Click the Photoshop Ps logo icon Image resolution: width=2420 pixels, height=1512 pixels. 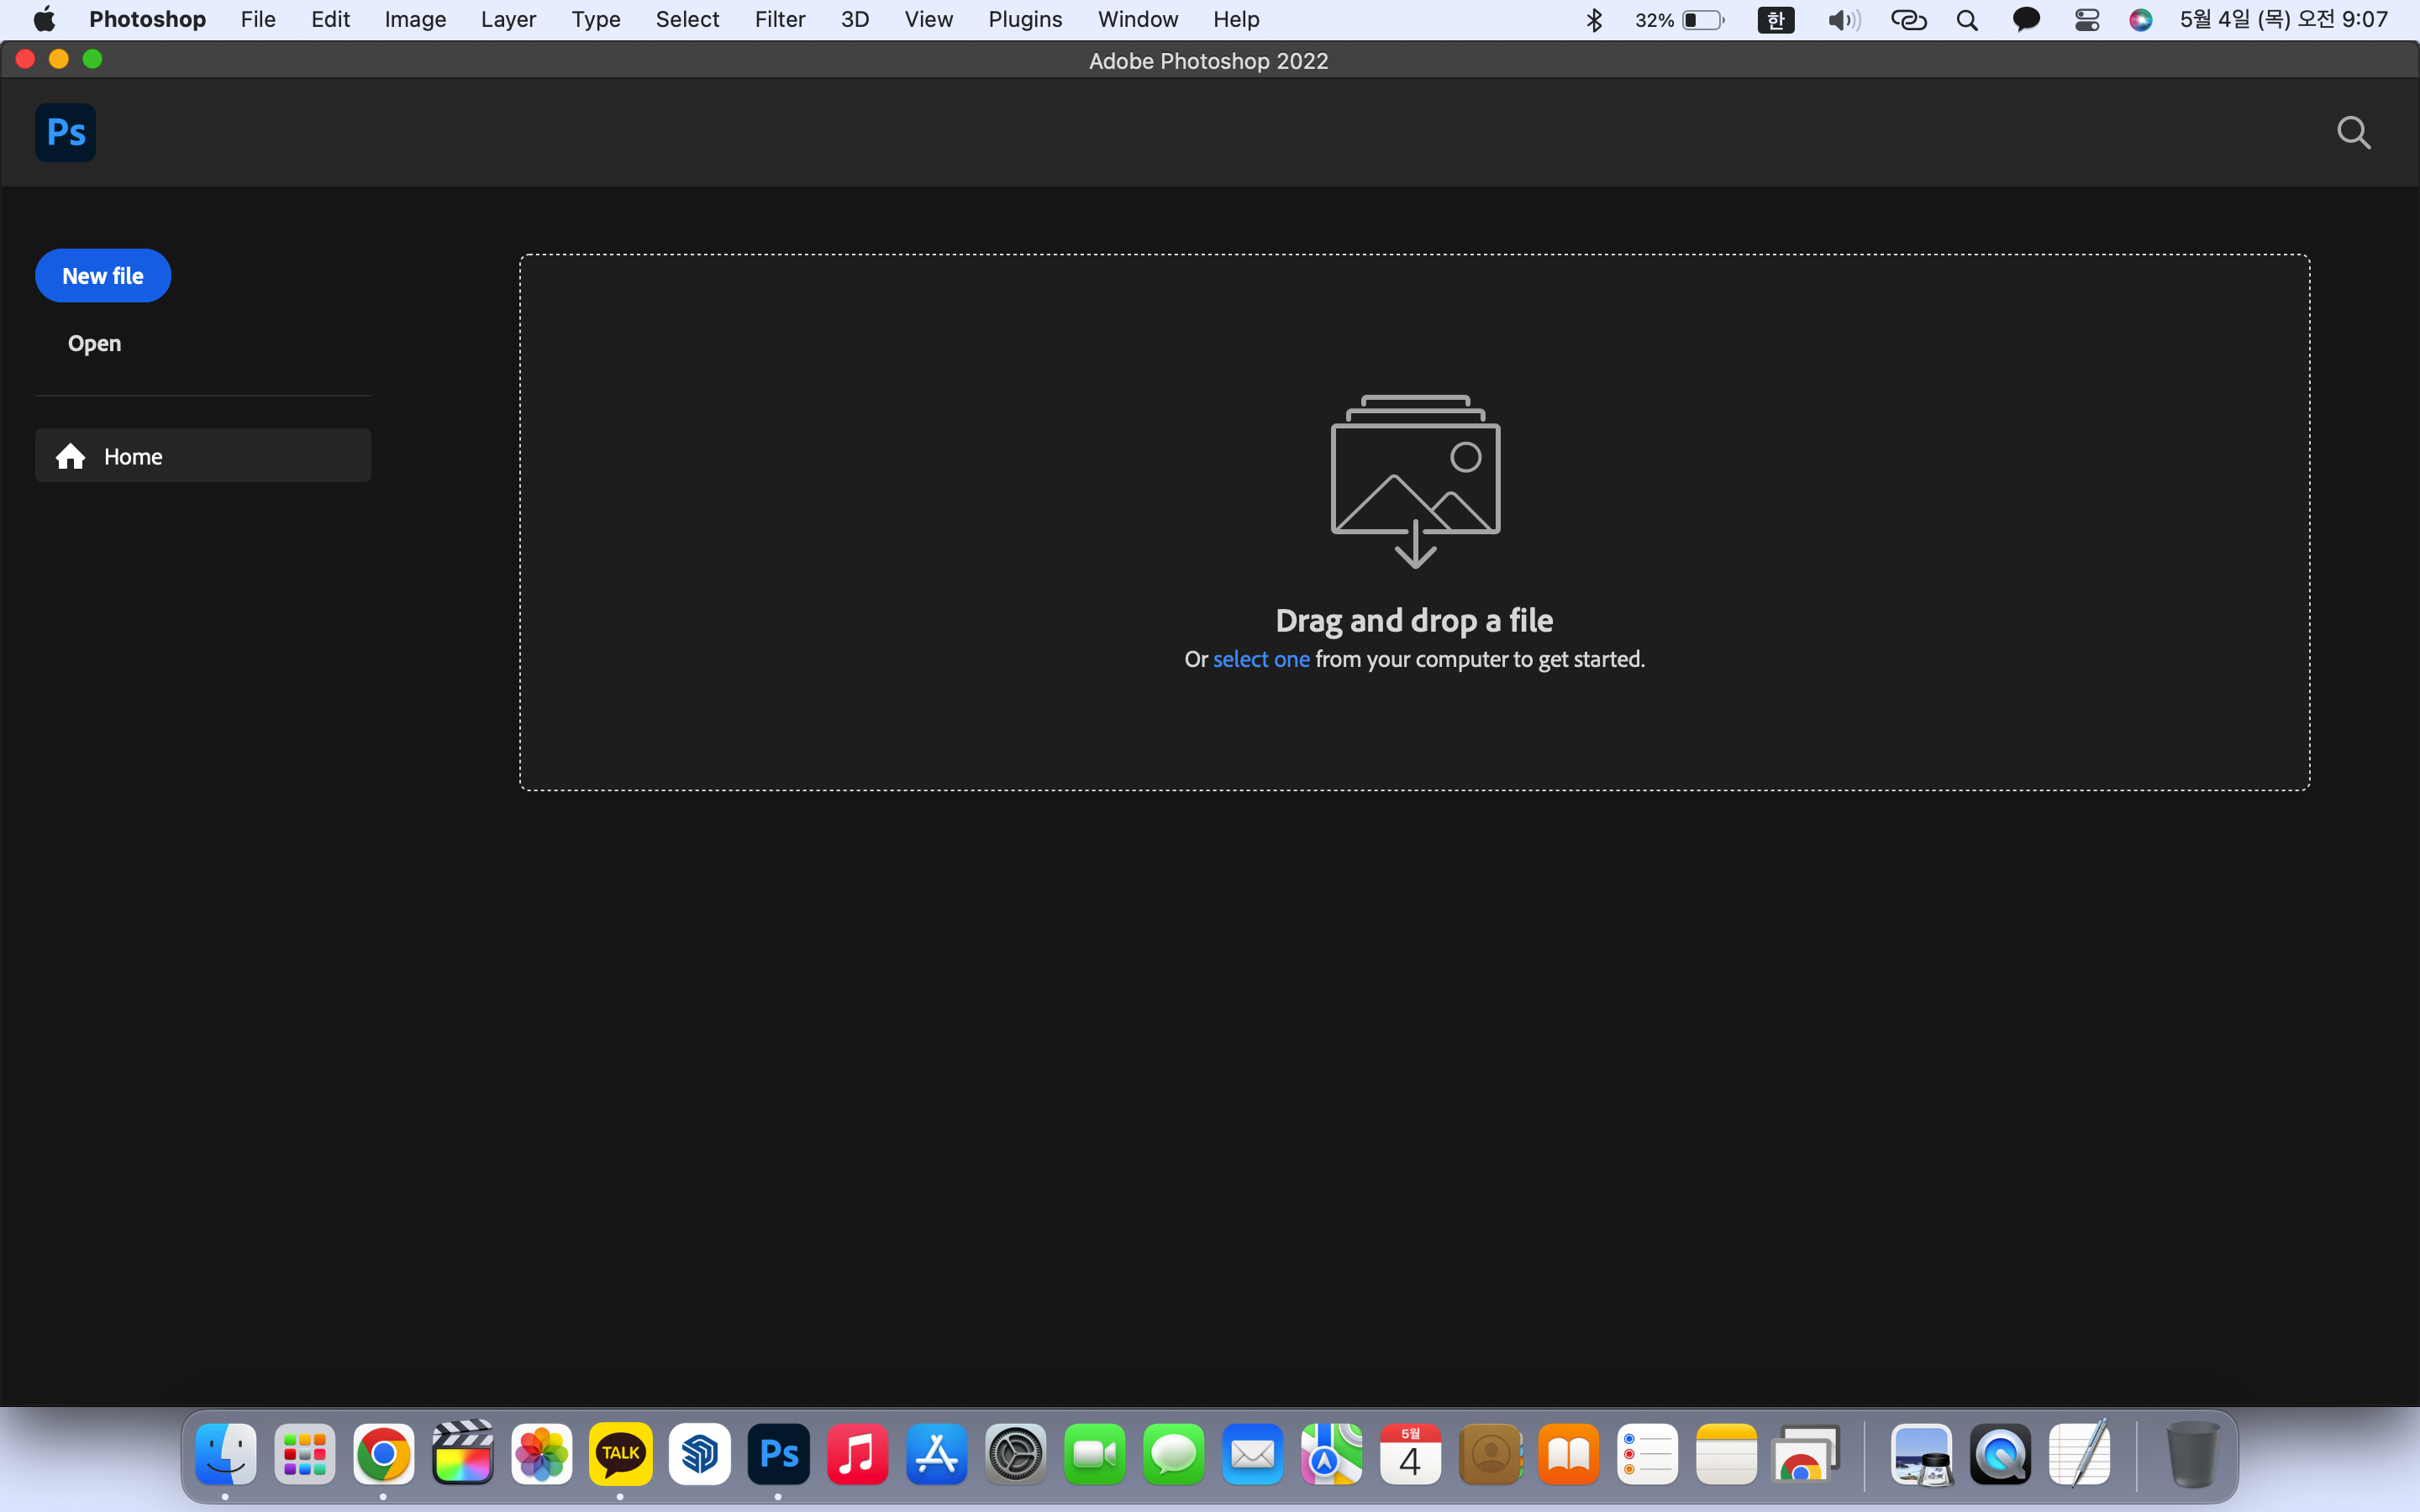pyautogui.click(x=65, y=132)
